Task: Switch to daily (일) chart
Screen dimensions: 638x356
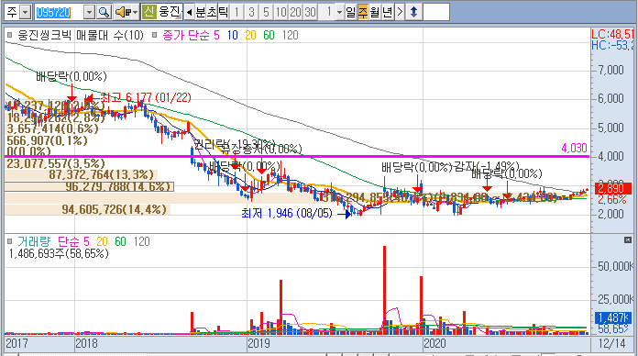Action: point(351,12)
